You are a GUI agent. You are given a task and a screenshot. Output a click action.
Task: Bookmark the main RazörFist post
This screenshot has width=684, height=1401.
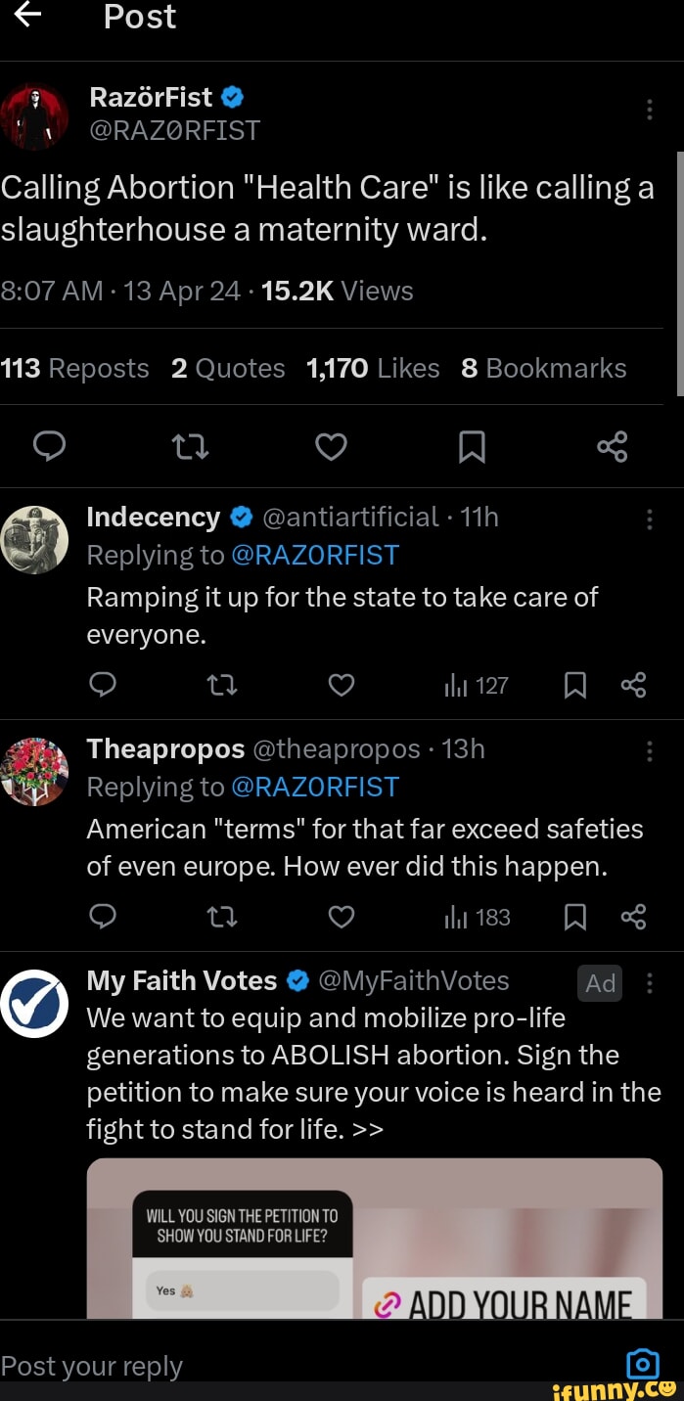pos(472,447)
